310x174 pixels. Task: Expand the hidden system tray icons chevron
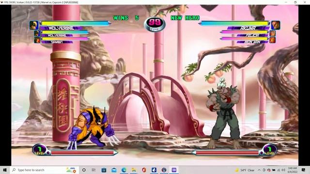click(259, 170)
